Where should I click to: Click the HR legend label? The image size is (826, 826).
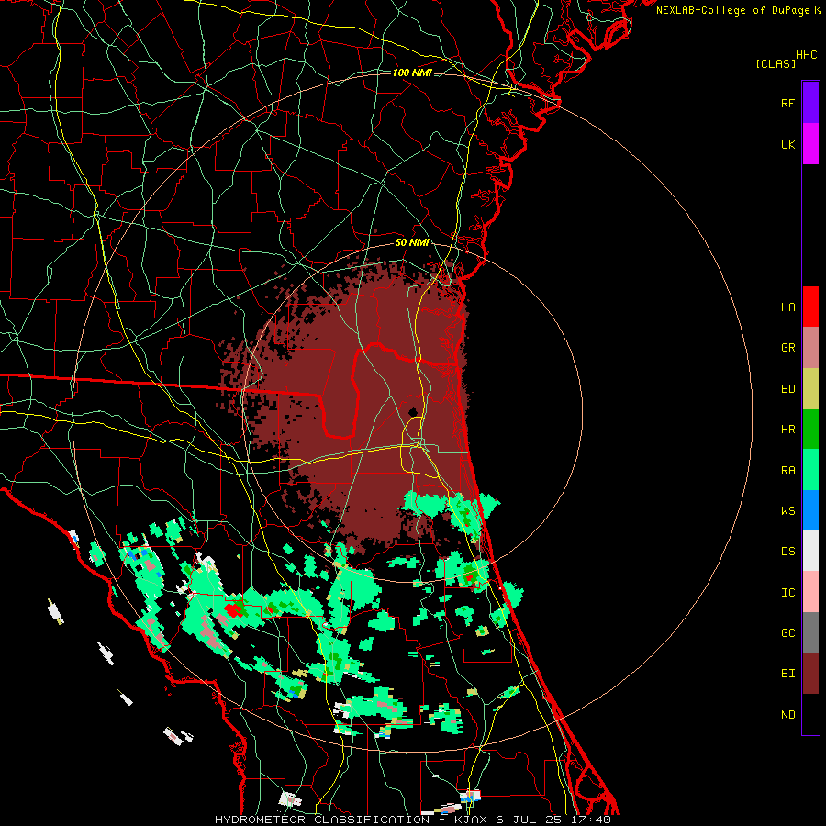787,430
